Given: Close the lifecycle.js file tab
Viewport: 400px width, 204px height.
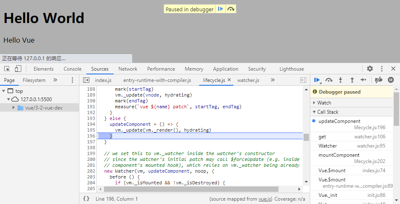Looking at the screenshot, I should pyautogui.click(x=229, y=80).
